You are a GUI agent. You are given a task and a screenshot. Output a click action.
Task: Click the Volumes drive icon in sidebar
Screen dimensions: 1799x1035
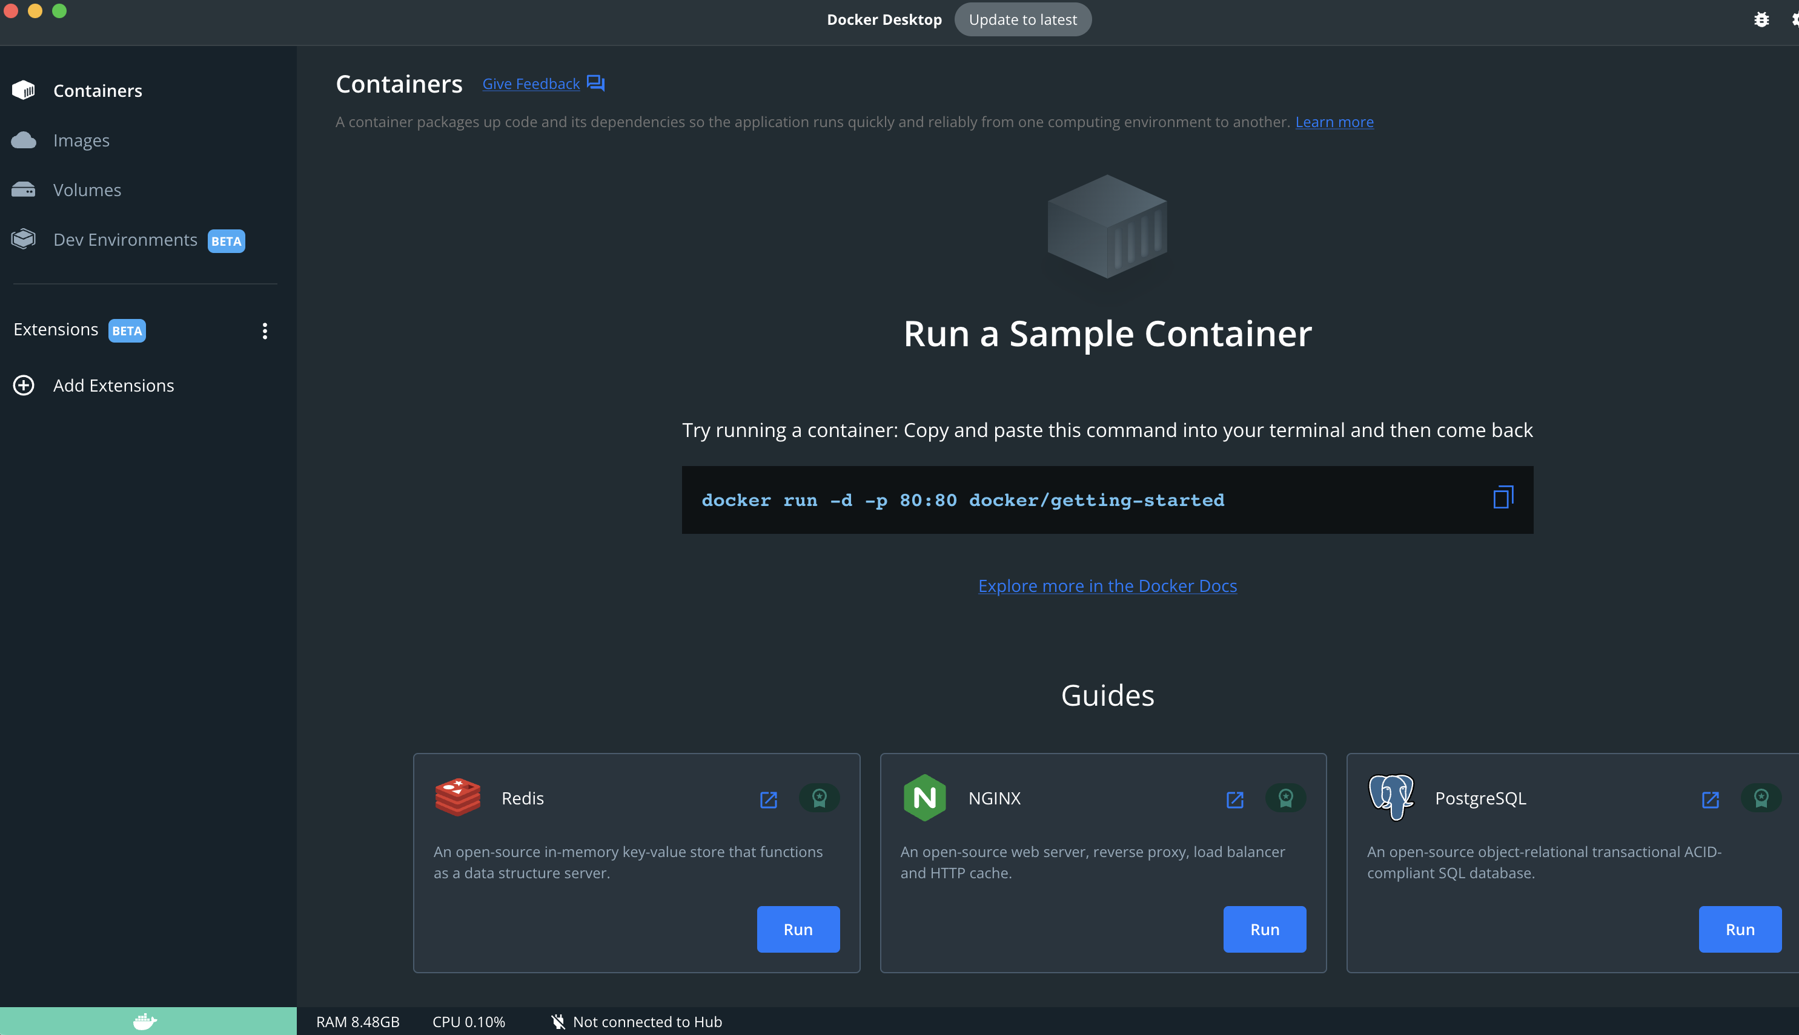[x=24, y=189]
